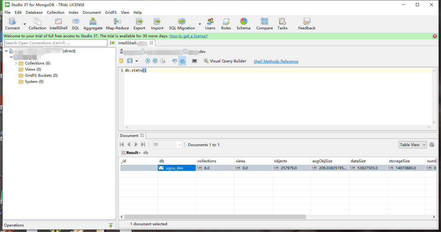Screen dimensions: 441x232
Task: Click the How to get a license link
Action: click(188, 36)
